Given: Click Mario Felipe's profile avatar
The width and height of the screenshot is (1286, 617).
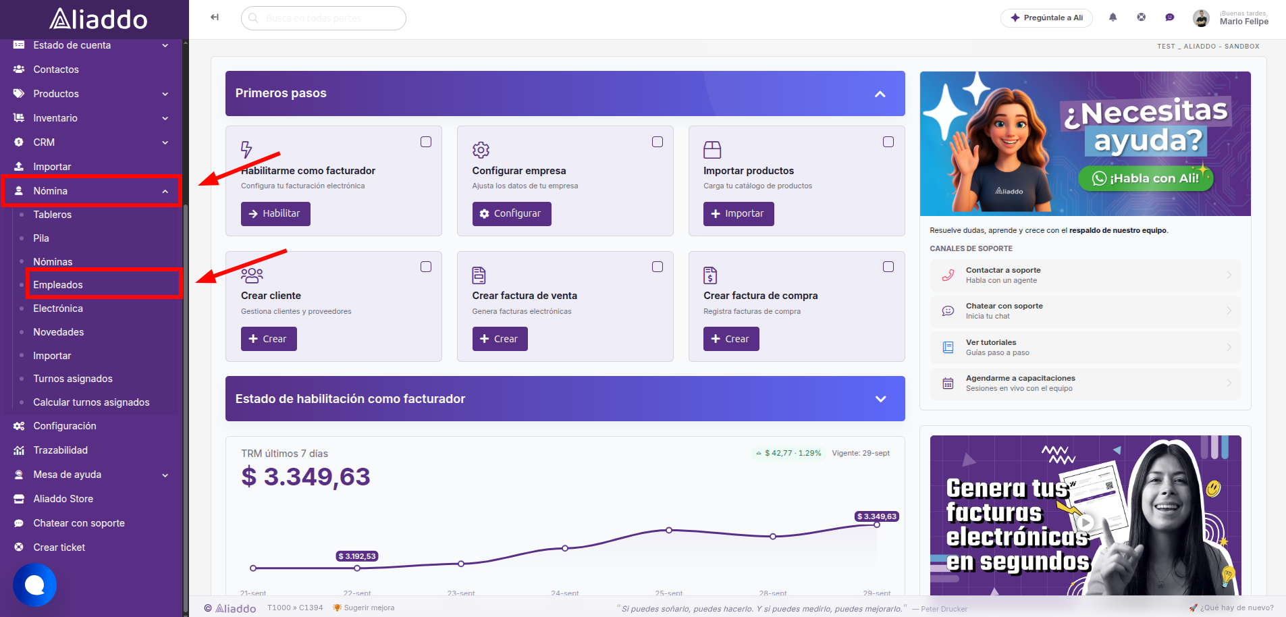Looking at the screenshot, I should pos(1201,18).
